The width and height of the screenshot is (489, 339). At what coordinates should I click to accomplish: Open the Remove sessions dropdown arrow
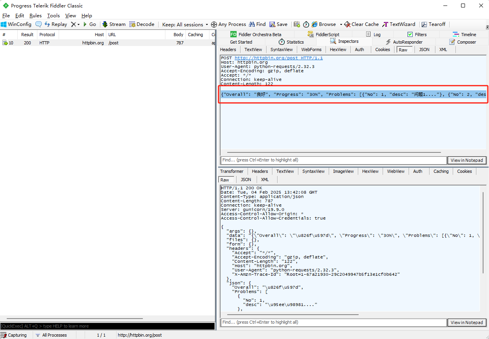point(78,24)
